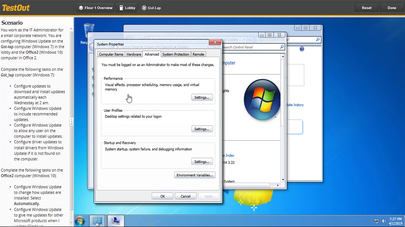The image size is (405, 227).
Task: Click the Search Control Panel field
Action: (253, 47)
